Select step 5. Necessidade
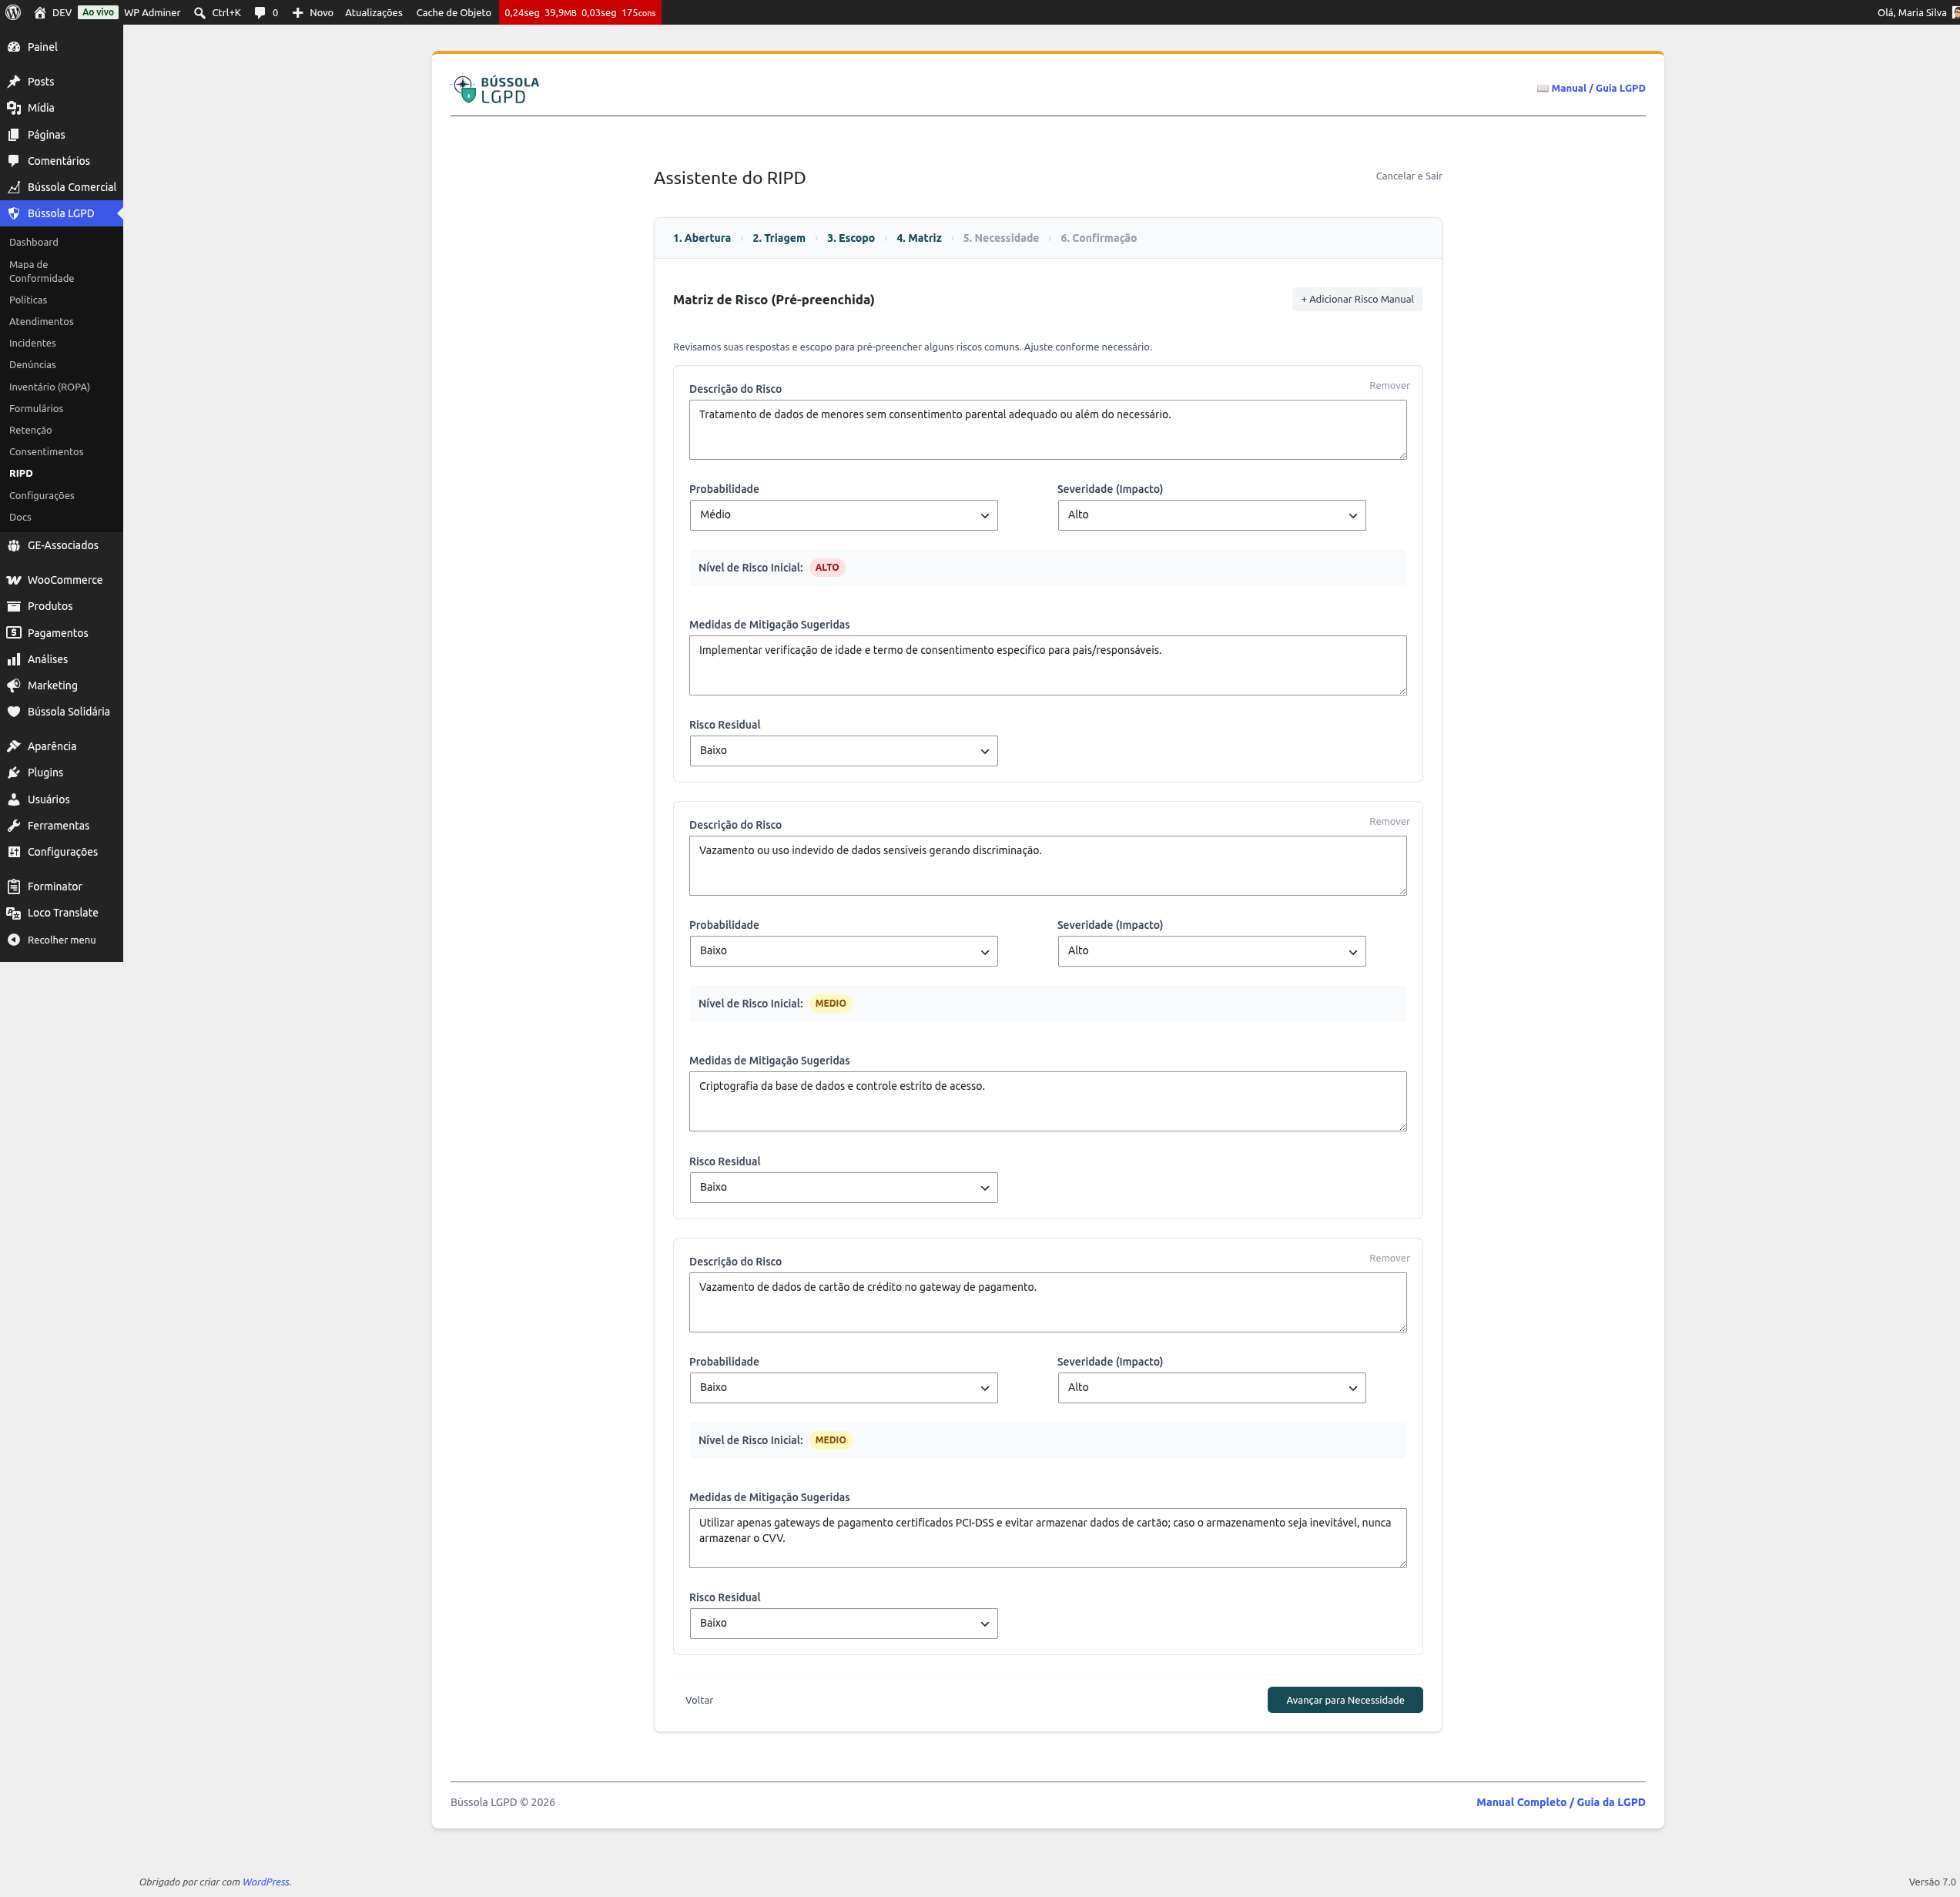Viewport: 1960px width, 1897px height. (x=1001, y=238)
